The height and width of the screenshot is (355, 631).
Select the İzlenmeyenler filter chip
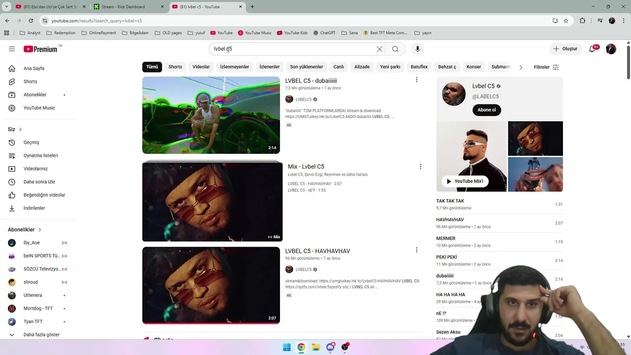coord(235,67)
